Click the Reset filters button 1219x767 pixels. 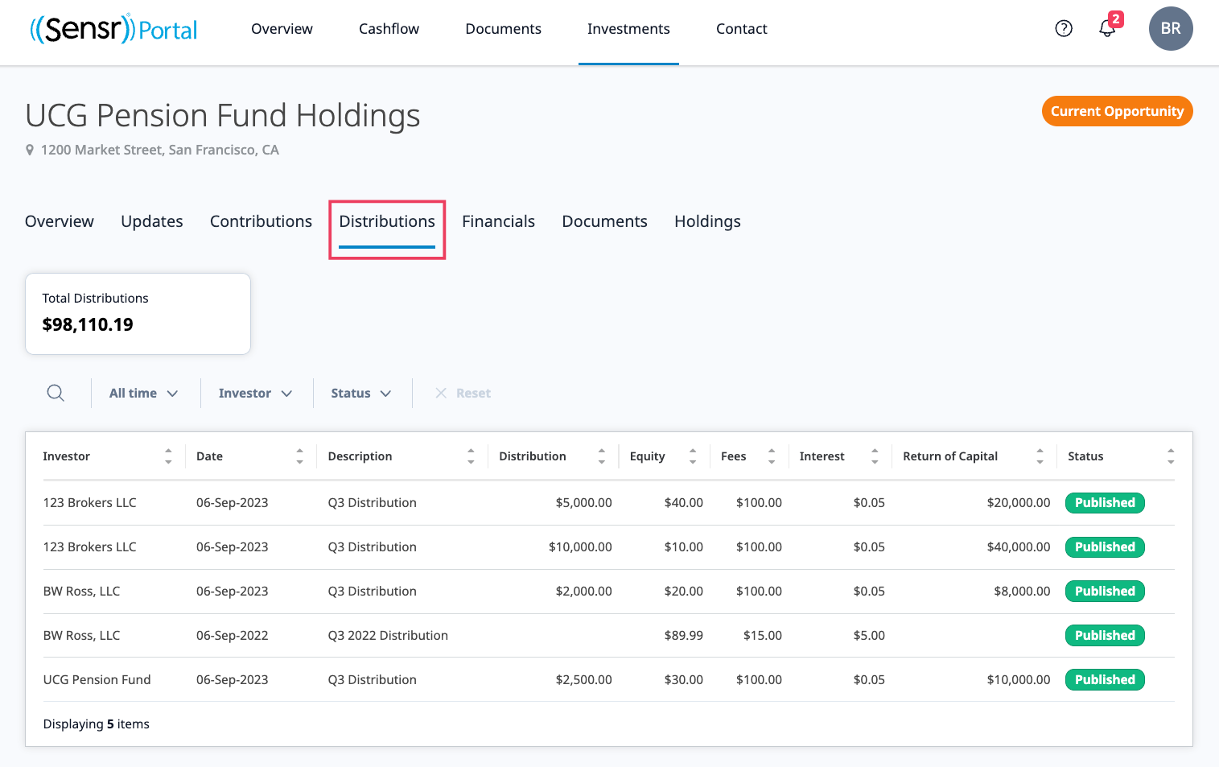(463, 393)
